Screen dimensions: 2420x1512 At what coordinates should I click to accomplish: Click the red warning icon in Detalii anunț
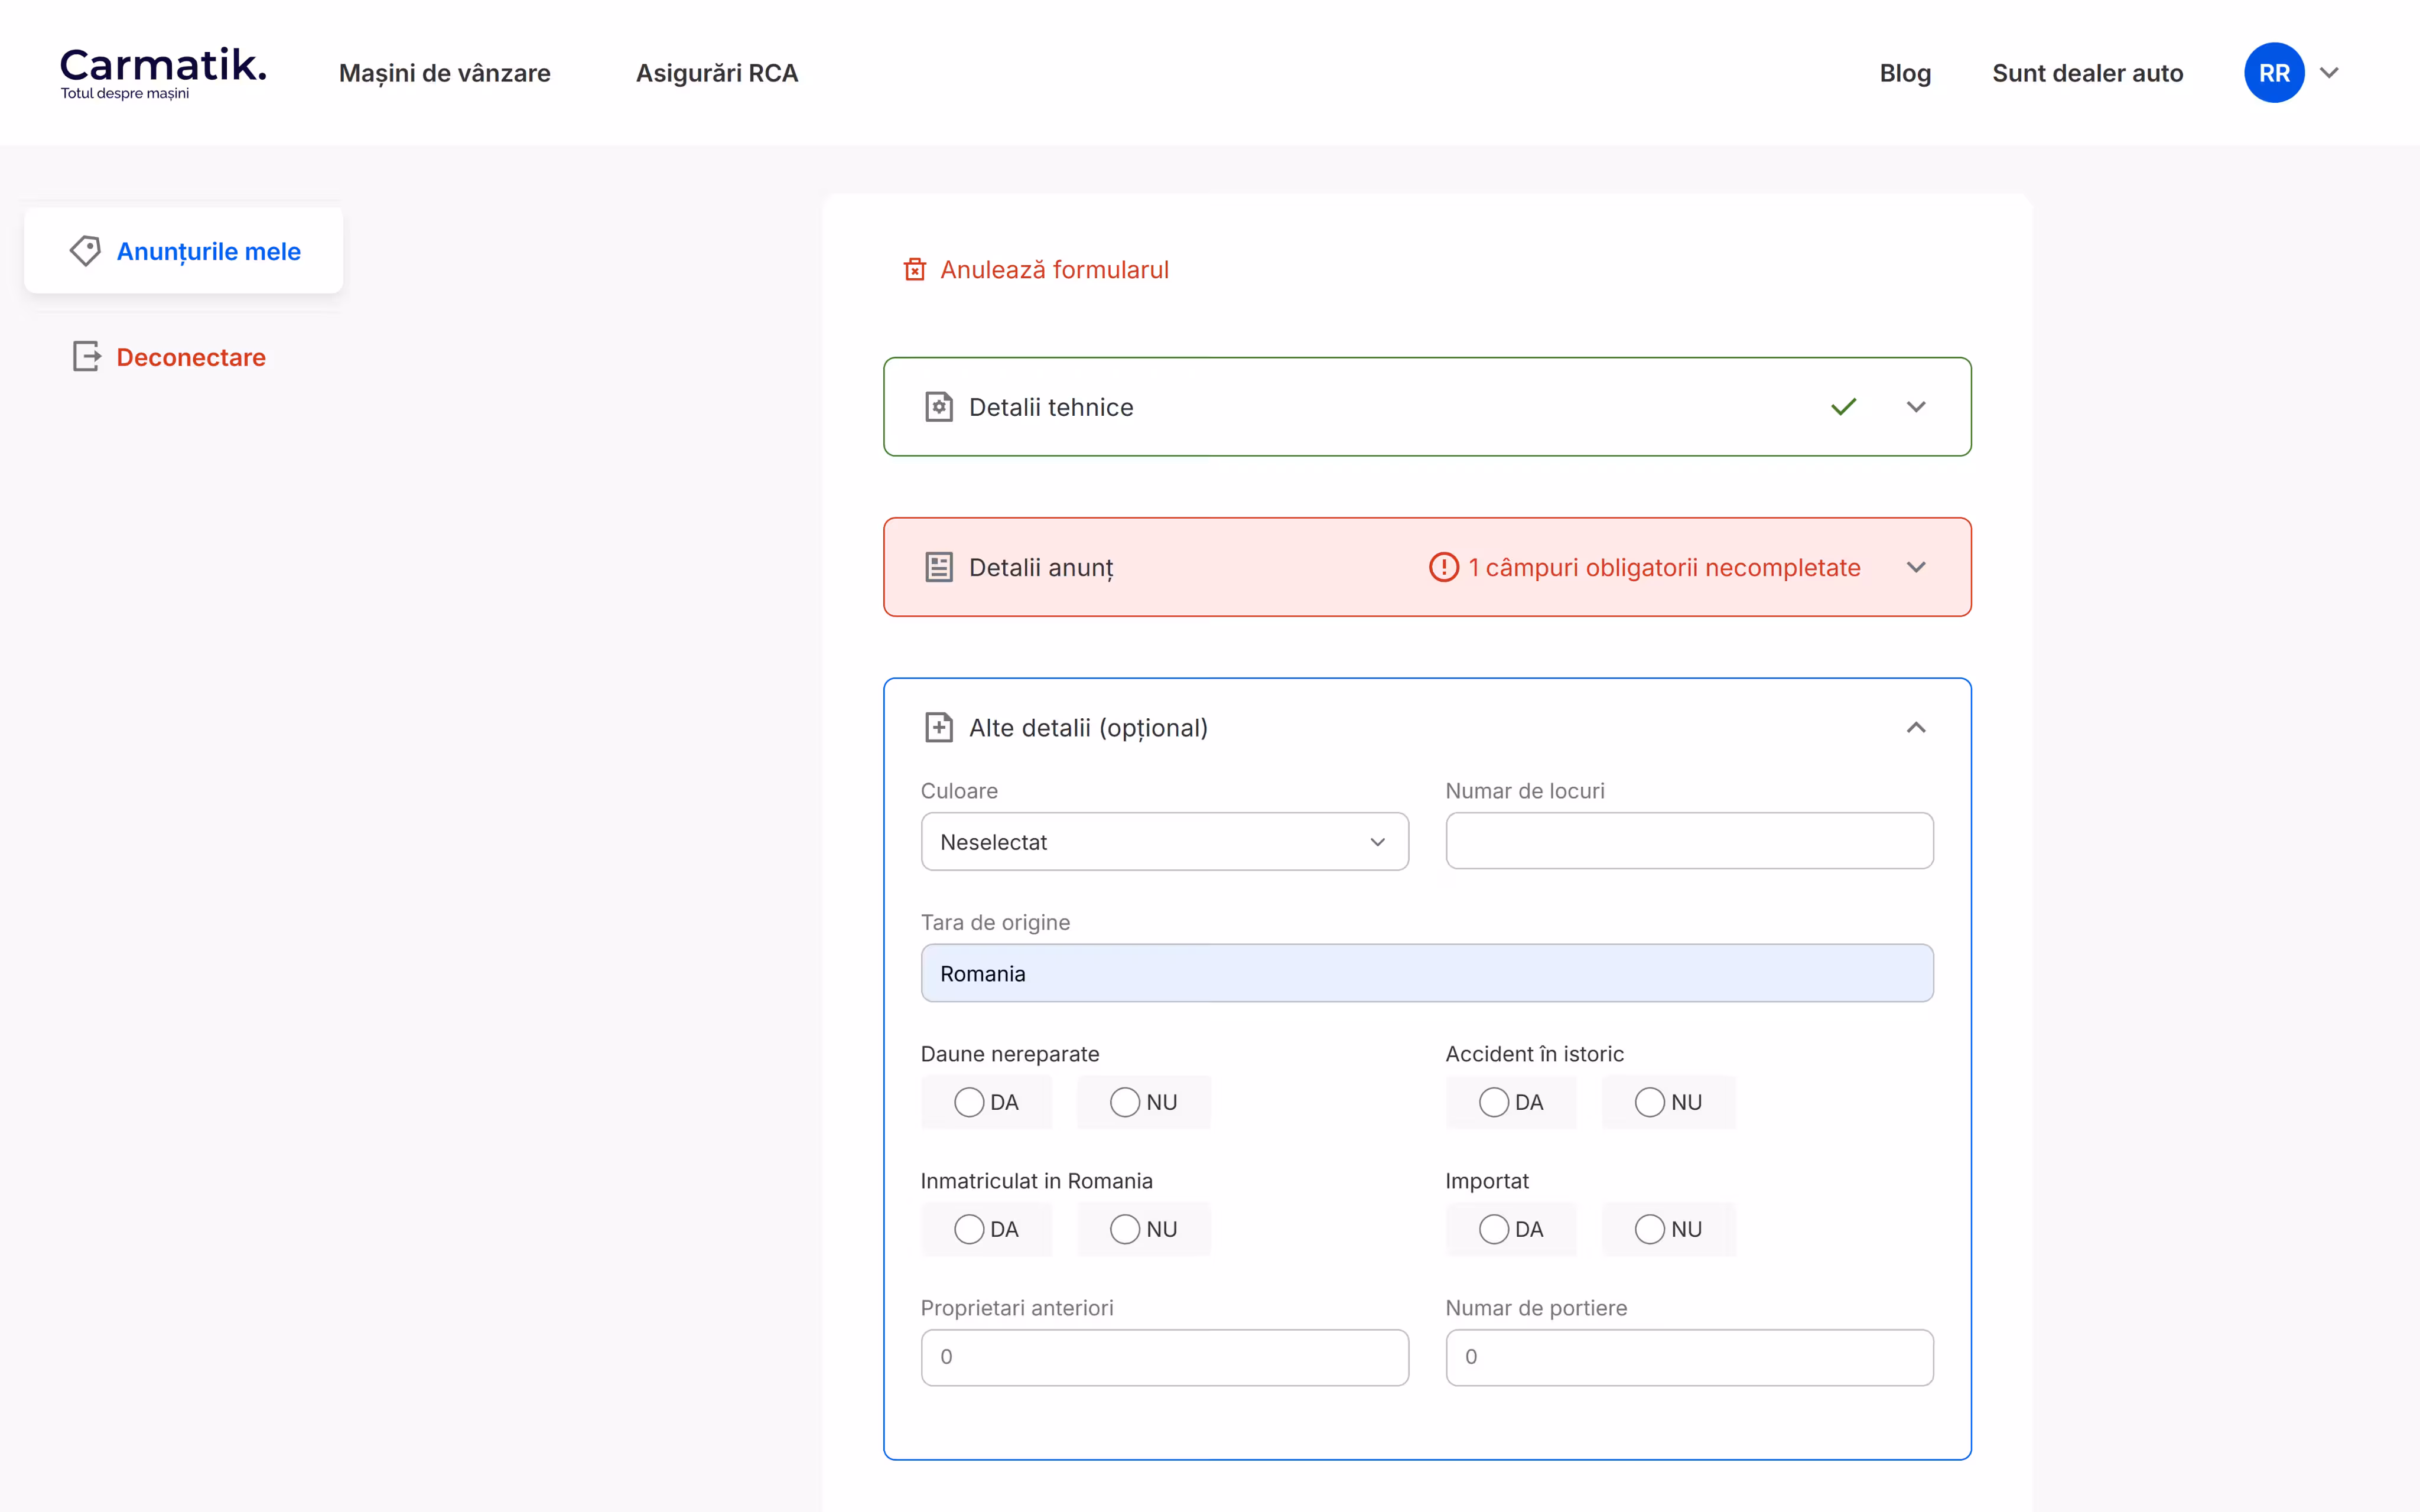tap(1443, 567)
